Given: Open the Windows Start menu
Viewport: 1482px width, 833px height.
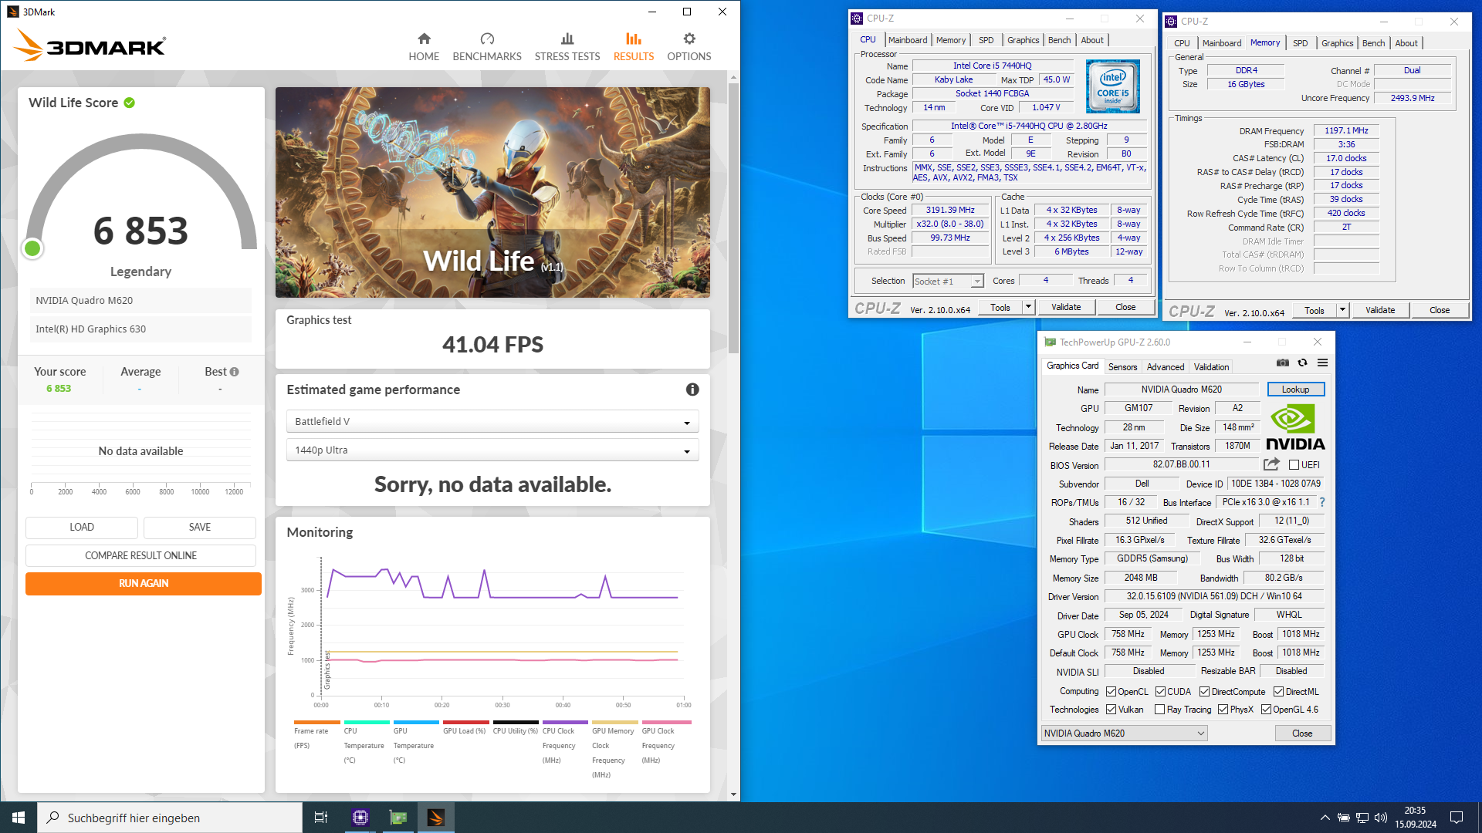Looking at the screenshot, I should coord(19,818).
